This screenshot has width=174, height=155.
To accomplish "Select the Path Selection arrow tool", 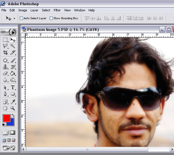I will 5,87.
